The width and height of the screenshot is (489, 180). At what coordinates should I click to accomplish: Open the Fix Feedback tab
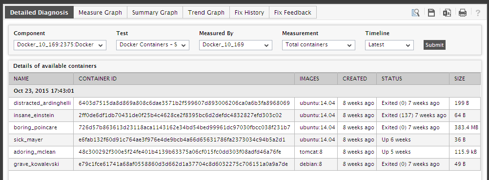pos(292,13)
